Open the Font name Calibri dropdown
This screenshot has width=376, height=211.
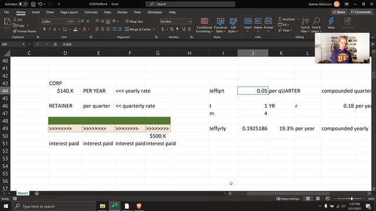[68, 22]
